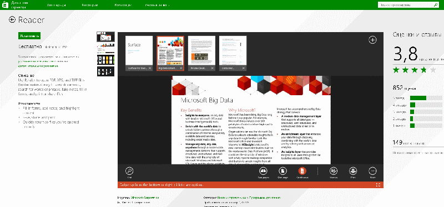
Task: Open the Top charts menu in the green bar
Action: point(57,5)
